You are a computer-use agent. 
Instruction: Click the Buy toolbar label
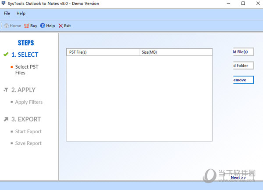click(x=34, y=26)
